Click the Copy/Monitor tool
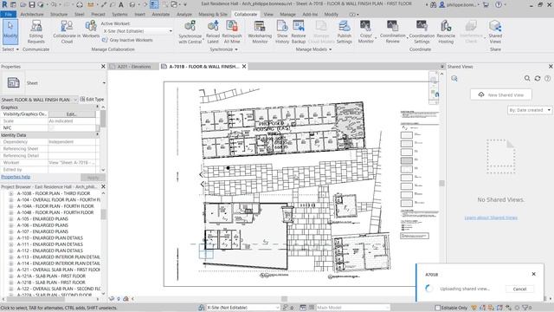This screenshot has width=554, height=312. click(x=365, y=32)
